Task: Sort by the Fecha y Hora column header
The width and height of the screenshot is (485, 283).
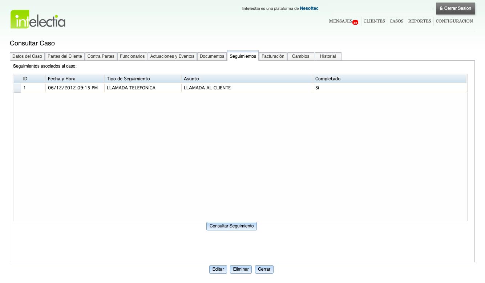Action: [62, 79]
